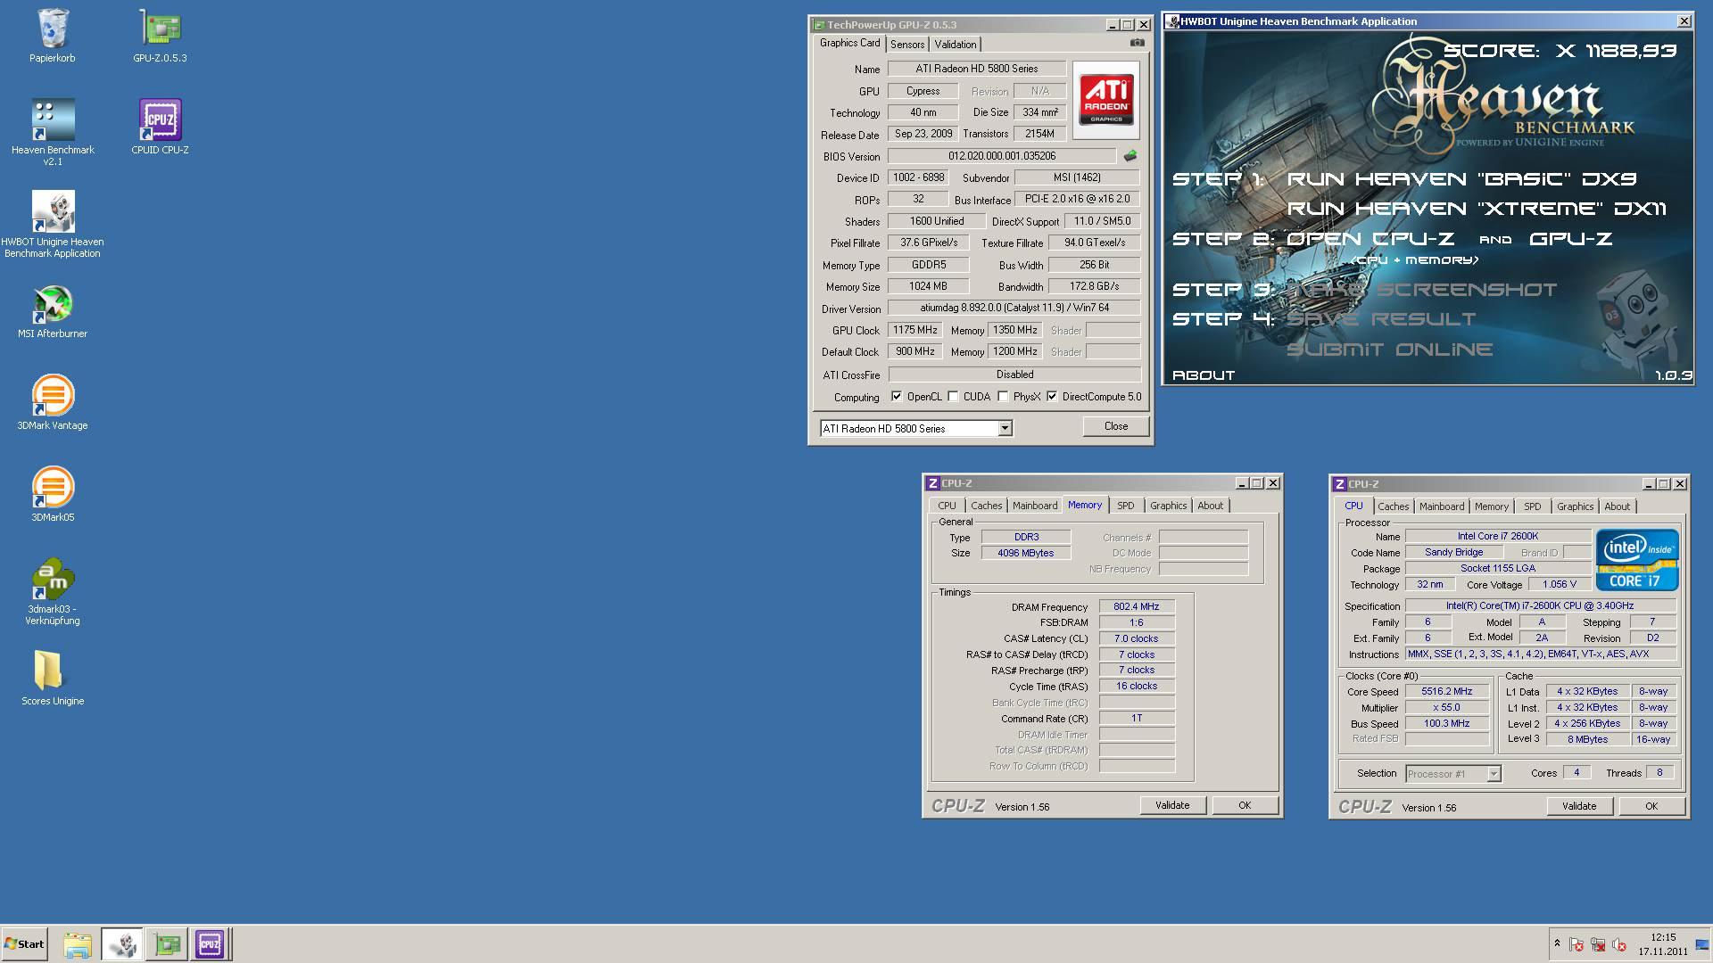Open the Graphics tab in CPU-tab CPU-Z window
1713x963 pixels.
pyautogui.click(x=1575, y=506)
